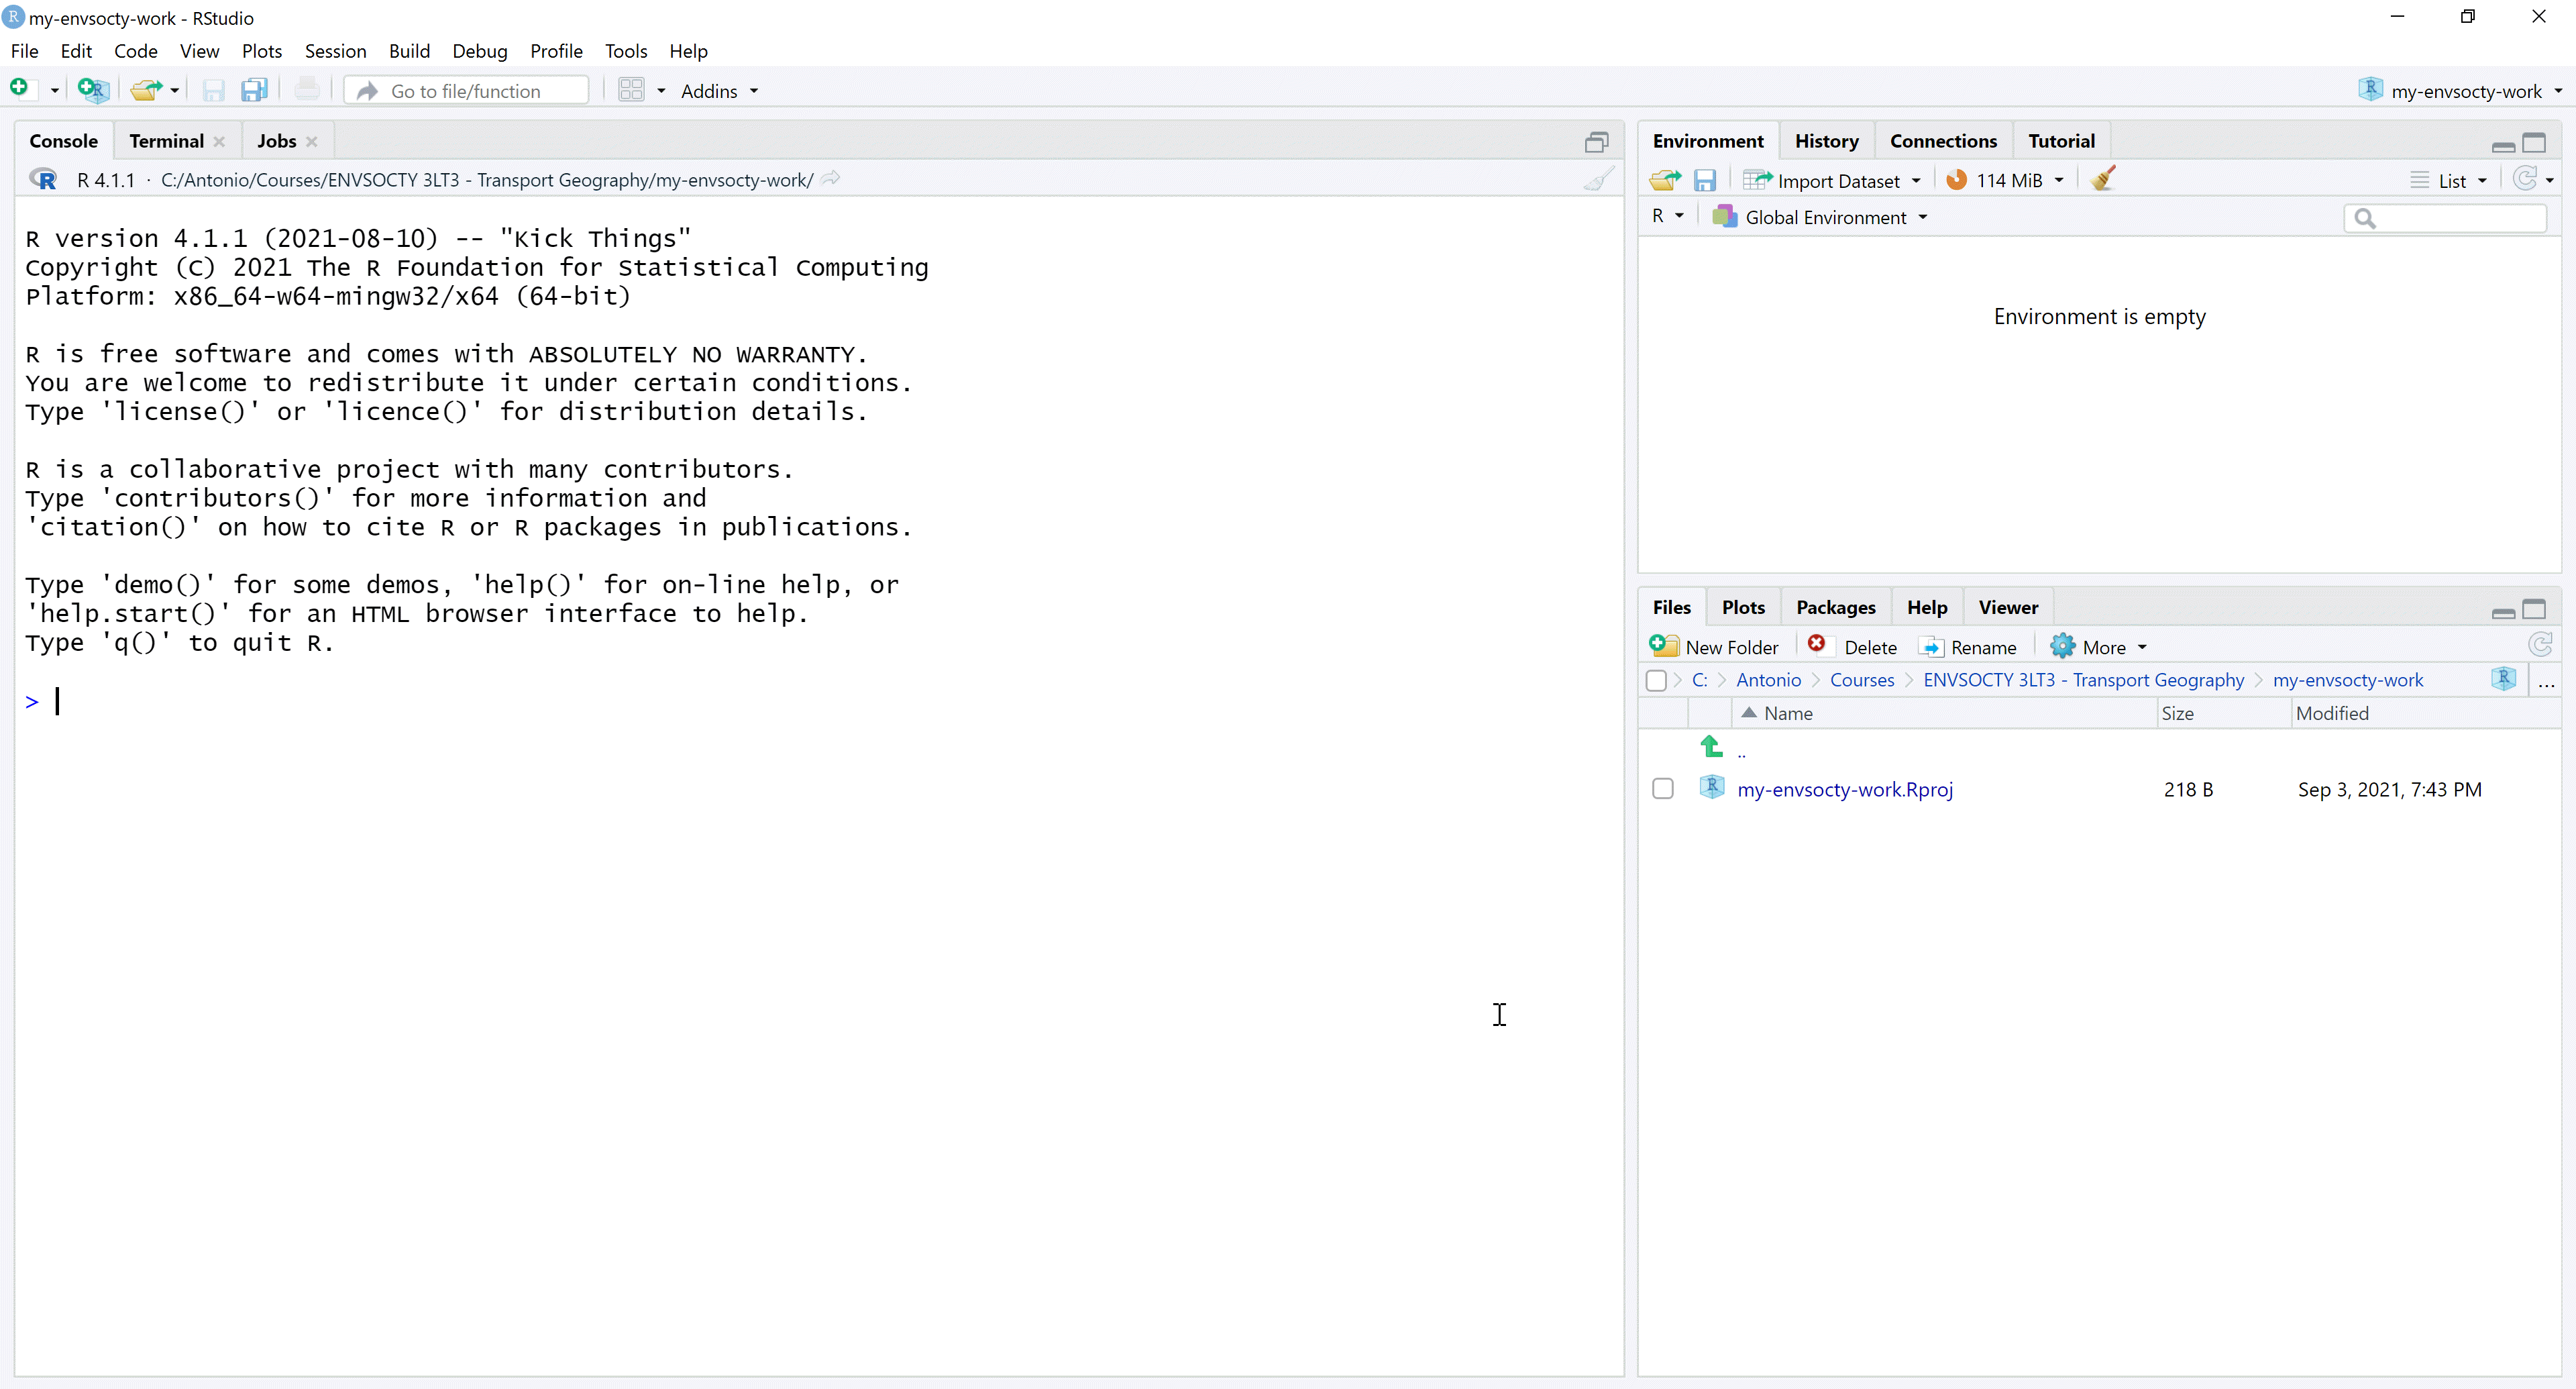Open the refresh options dropdown arrow in Environment
This screenshot has width=2576, height=1389.
click(x=2549, y=181)
